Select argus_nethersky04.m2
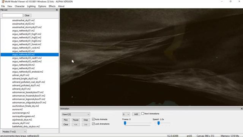The width and height of the screenshot is (243, 137). coord(24,65)
